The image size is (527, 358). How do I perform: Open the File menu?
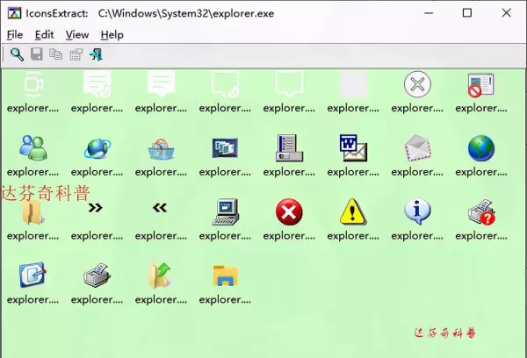15,34
